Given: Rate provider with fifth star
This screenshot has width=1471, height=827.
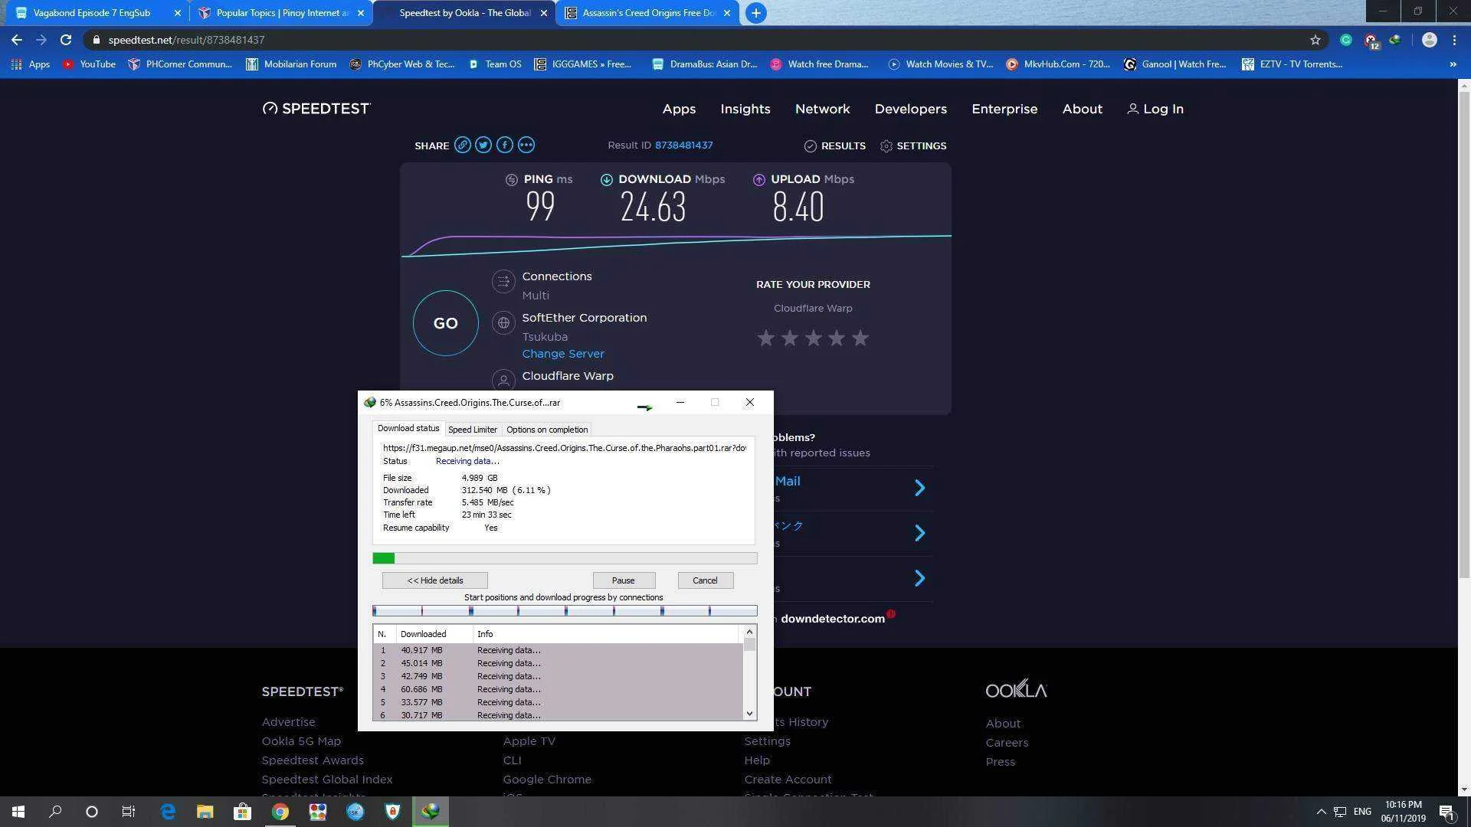Looking at the screenshot, I should 860,338.
